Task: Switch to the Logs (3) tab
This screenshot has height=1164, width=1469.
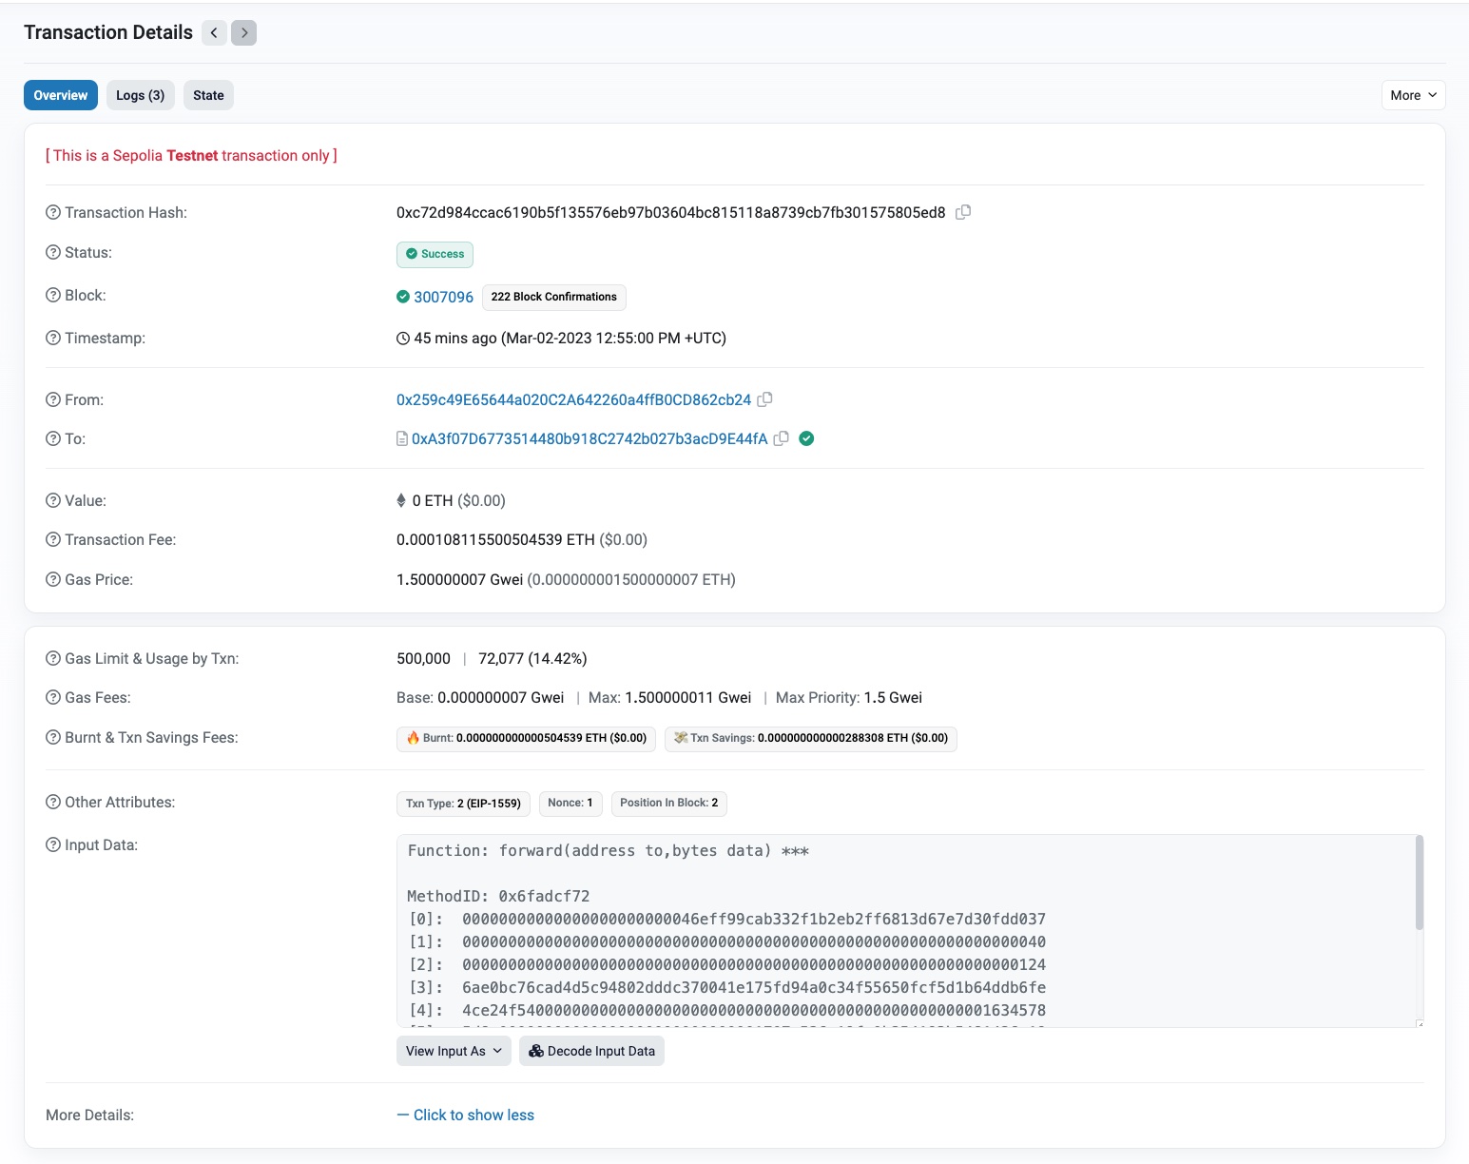Action: [140, 95]
